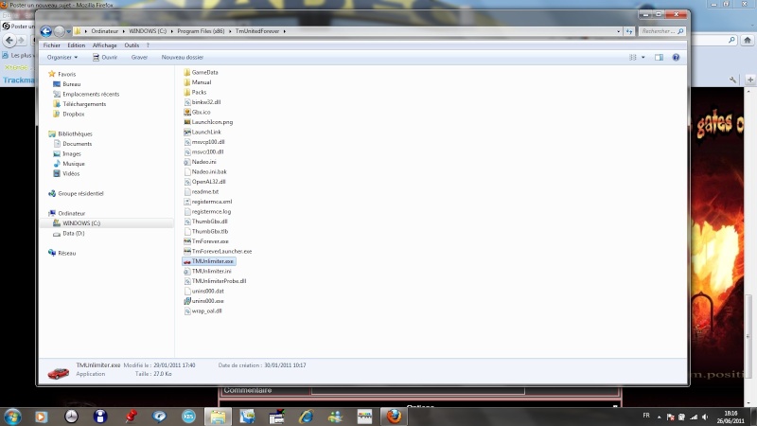Screen dimensions: 757x426
Task: Click the taskbar volume speaker icon
Action: (705, 417)
